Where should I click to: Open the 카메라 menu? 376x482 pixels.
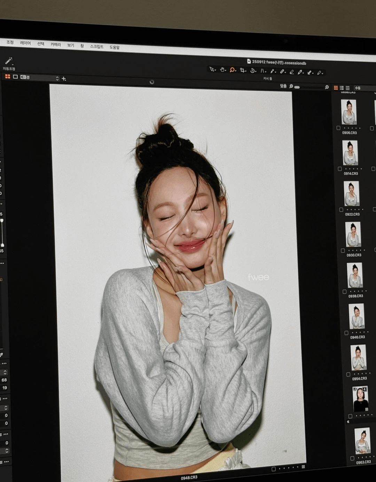(x=55, y=44)
